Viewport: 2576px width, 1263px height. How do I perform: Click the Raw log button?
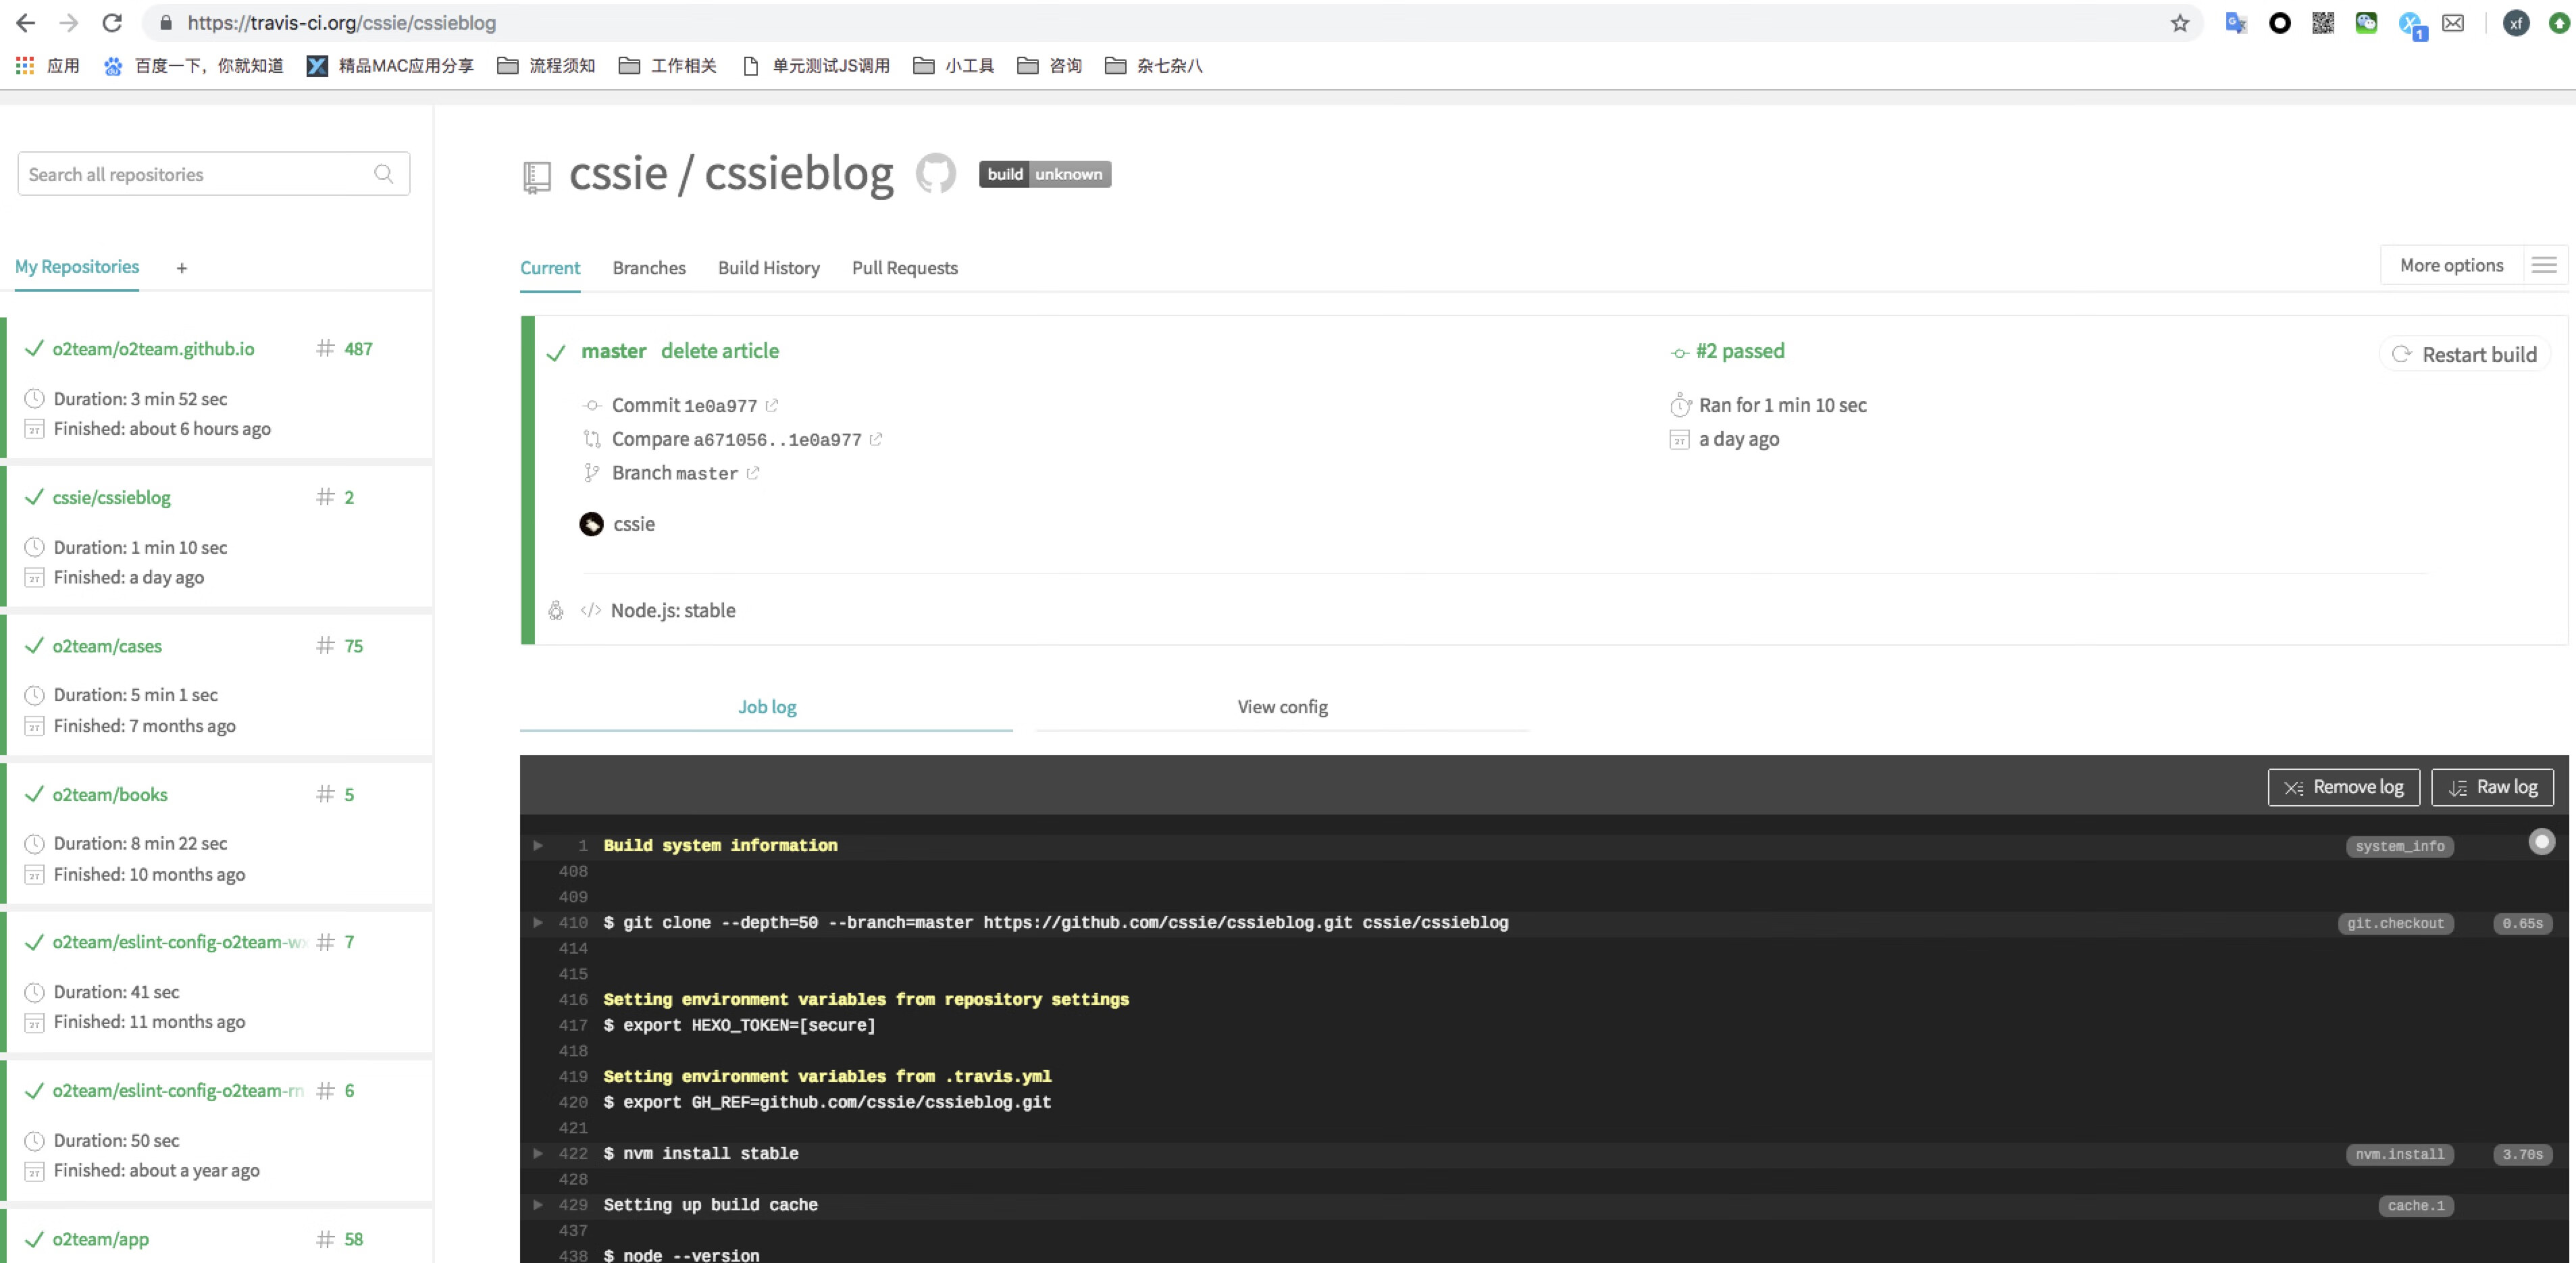(2492, 787)
